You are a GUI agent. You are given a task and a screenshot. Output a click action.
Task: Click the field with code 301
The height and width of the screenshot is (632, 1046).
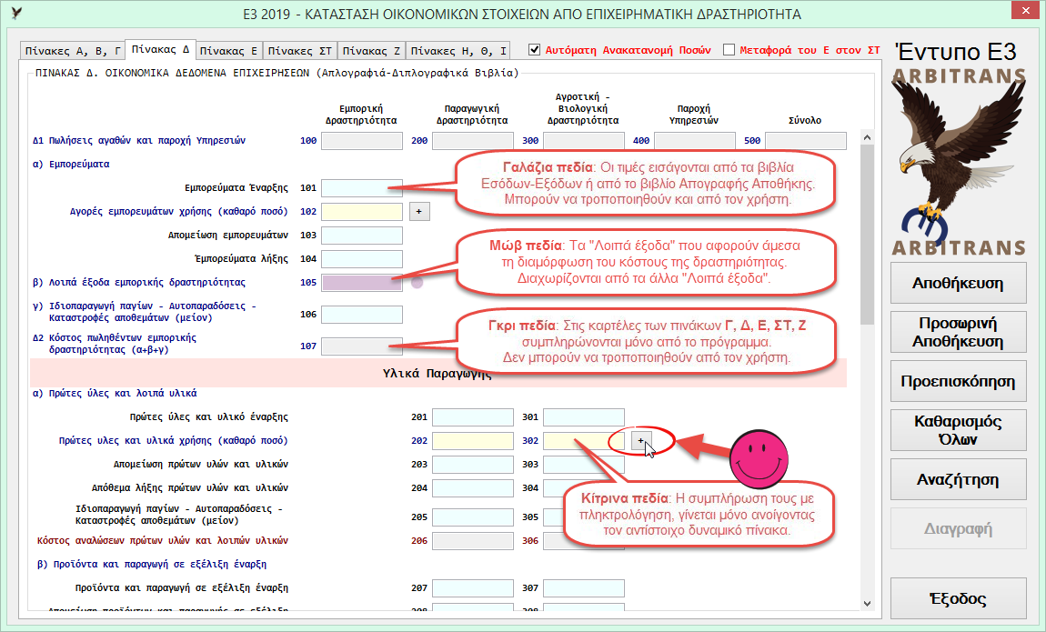(x=584, y=417)
